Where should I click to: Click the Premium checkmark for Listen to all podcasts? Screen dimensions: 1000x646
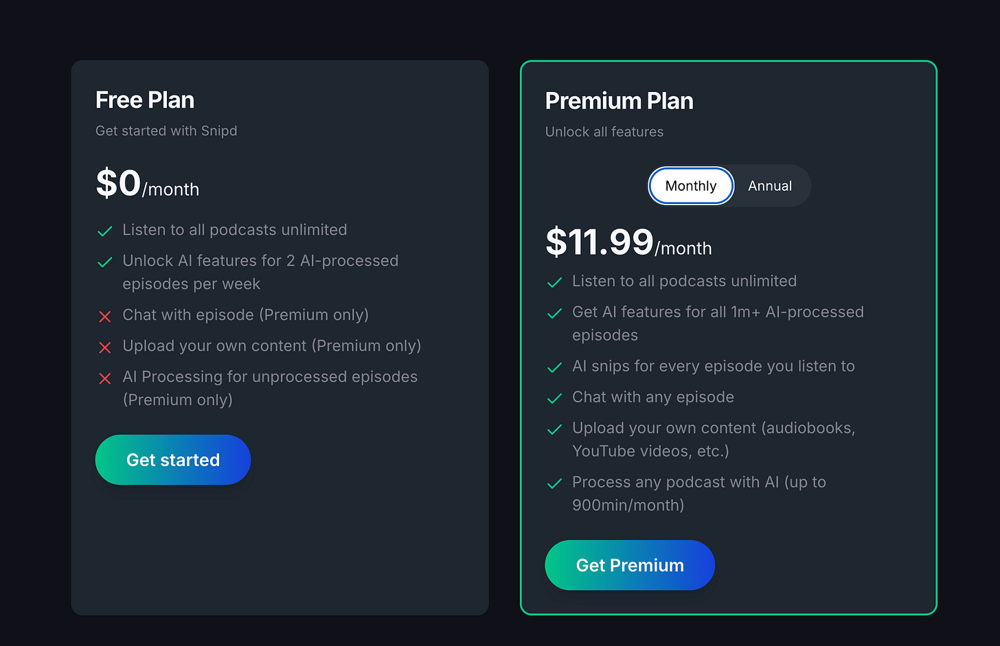[554, 282]
